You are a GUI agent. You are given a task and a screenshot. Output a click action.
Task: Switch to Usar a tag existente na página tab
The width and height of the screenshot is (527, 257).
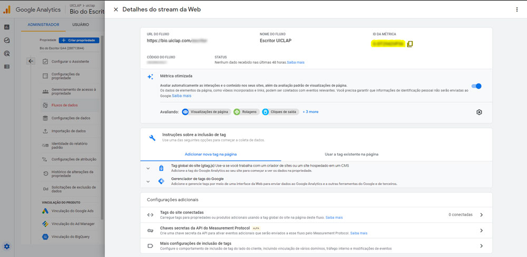pyautogui.click(x=352, y=155)
